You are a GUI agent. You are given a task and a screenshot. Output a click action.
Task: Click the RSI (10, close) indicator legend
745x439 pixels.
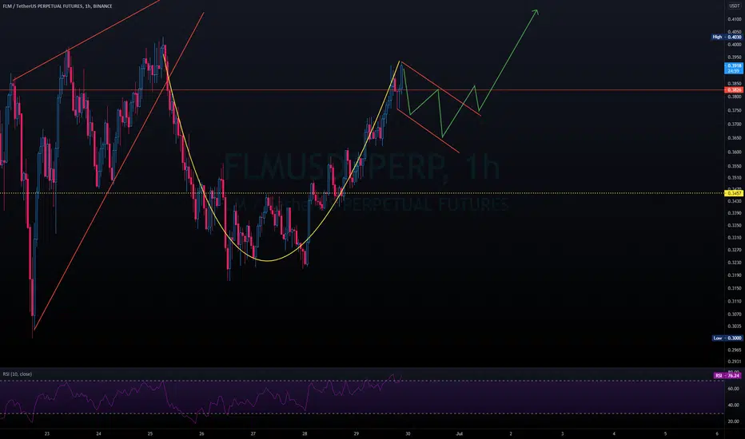pos(18,374)
